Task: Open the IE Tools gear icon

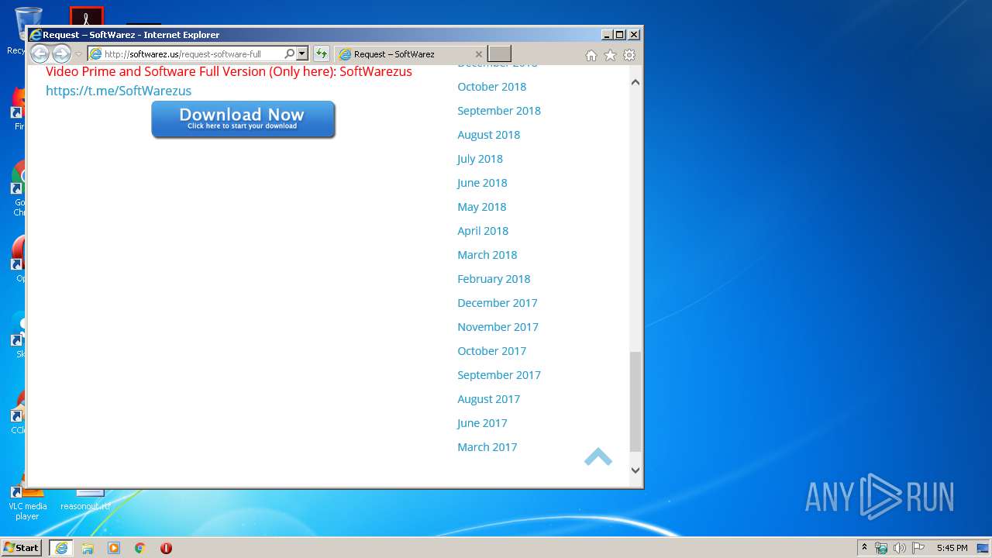Action: [x=629, y=55]
